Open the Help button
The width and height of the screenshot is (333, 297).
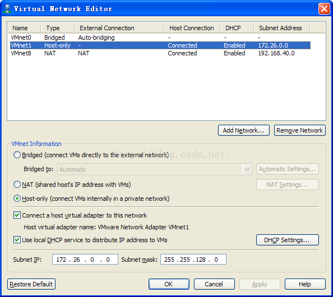pyautogui.click(x=305, y=284)
